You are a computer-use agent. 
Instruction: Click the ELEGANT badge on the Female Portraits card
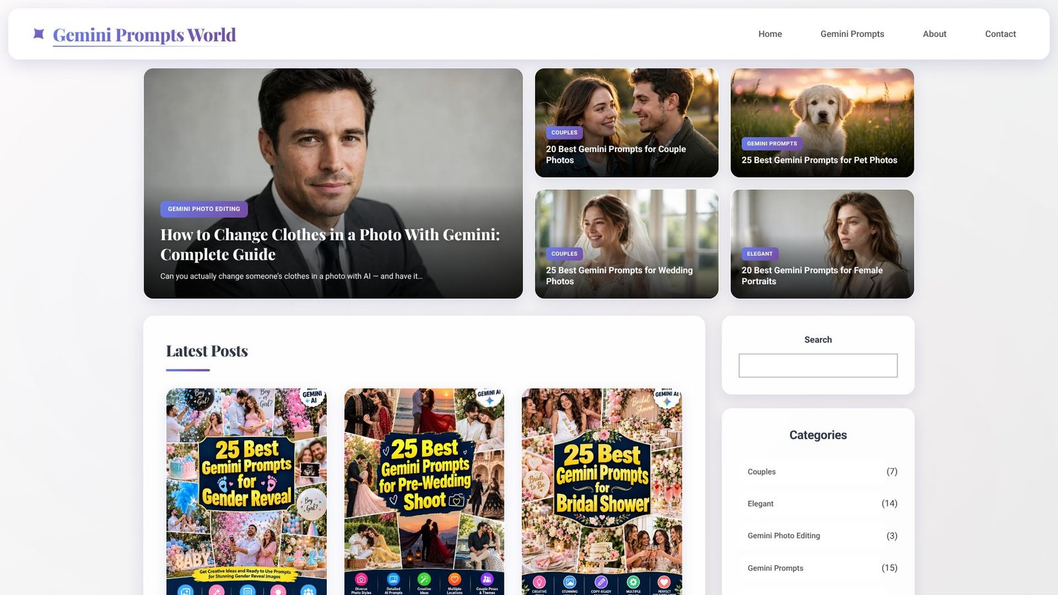(760, 254)
